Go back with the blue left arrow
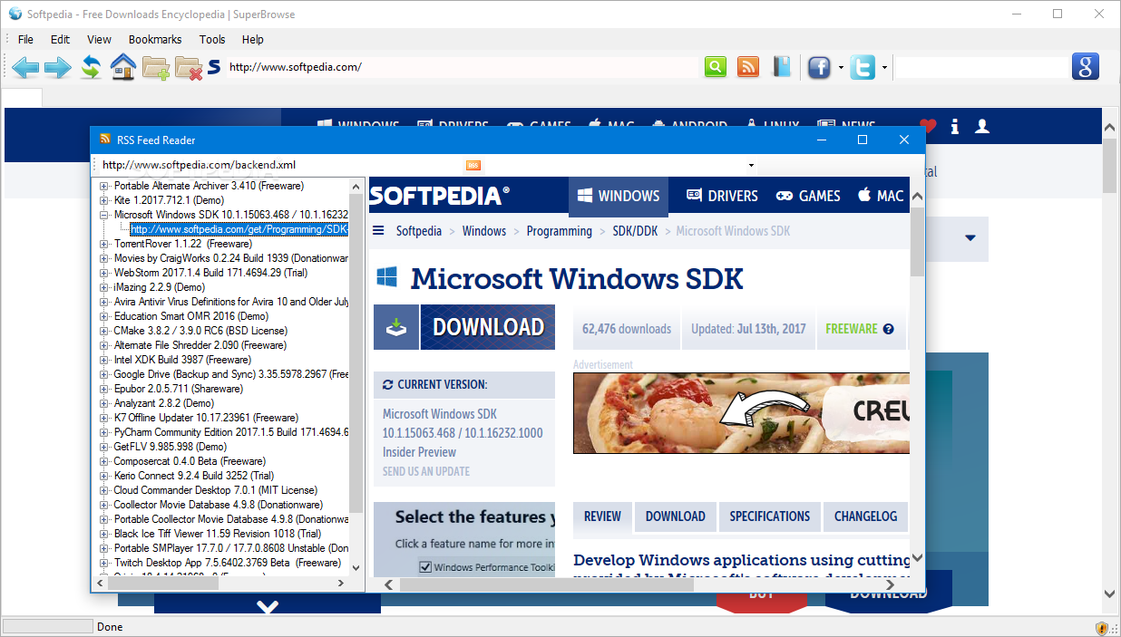 25,67
